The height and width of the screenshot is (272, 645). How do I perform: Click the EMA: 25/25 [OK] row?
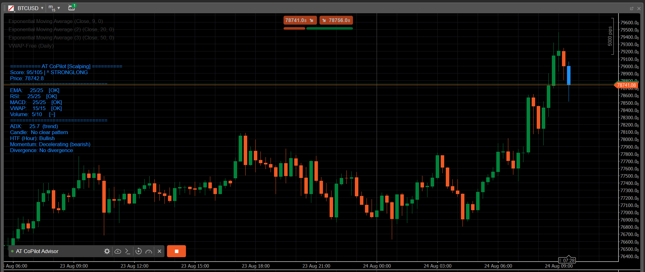(x=35, y=90)
